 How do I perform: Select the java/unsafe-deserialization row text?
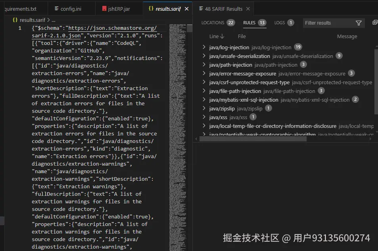click(240, 56)
